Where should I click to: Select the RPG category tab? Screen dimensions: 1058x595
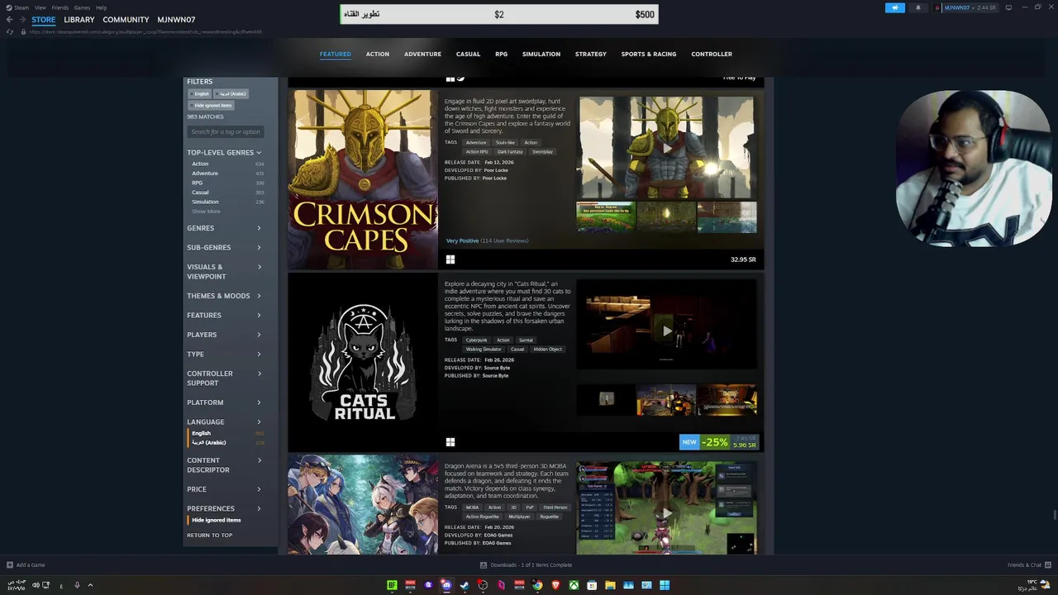point(502,55)
